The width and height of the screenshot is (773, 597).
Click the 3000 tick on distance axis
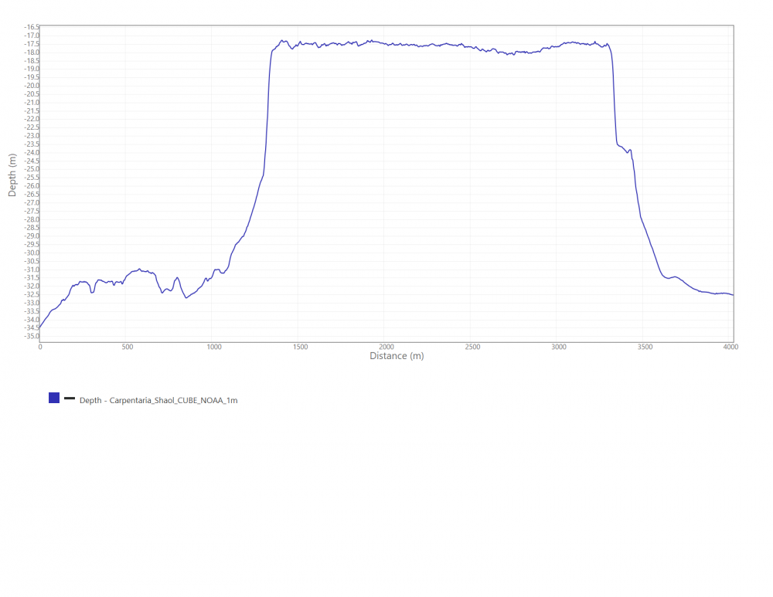pyautogui.click(x=559, y=347)
